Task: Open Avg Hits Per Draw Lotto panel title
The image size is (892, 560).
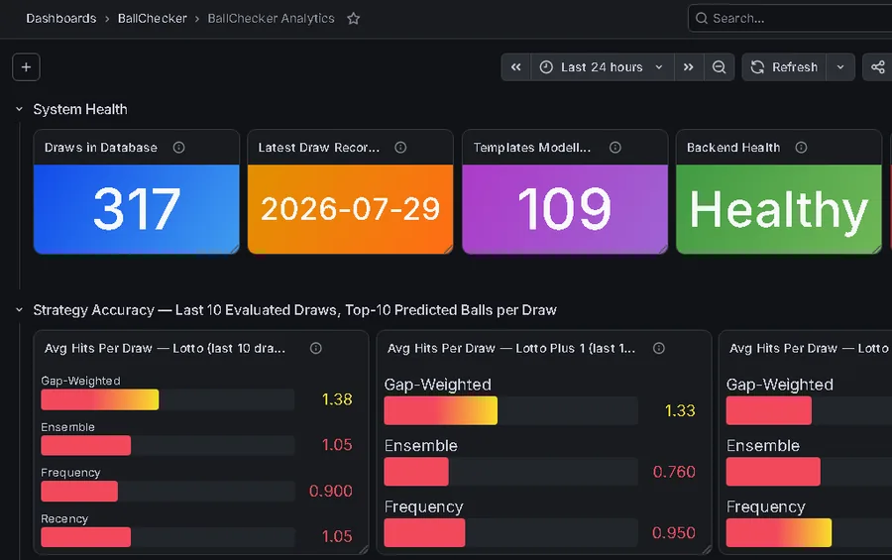Action: click(165, 348)
